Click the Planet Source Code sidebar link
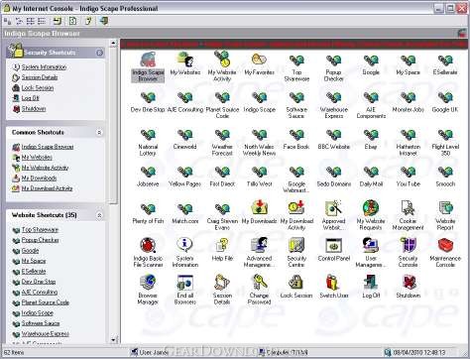 point(46,302)
